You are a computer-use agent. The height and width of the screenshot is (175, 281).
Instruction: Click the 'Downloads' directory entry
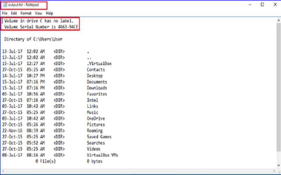(x=97, y=88)
